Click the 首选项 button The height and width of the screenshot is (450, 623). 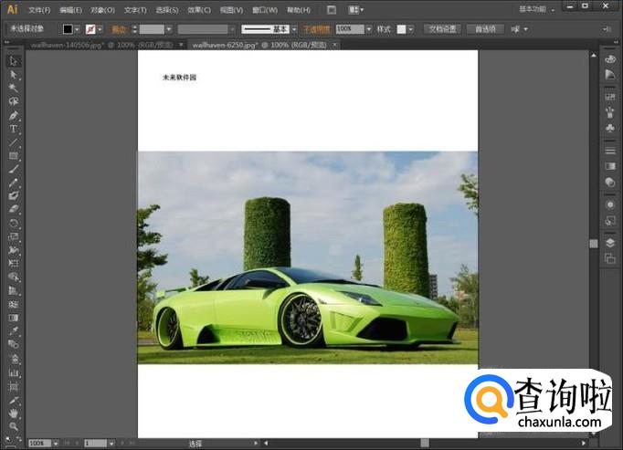484,29
